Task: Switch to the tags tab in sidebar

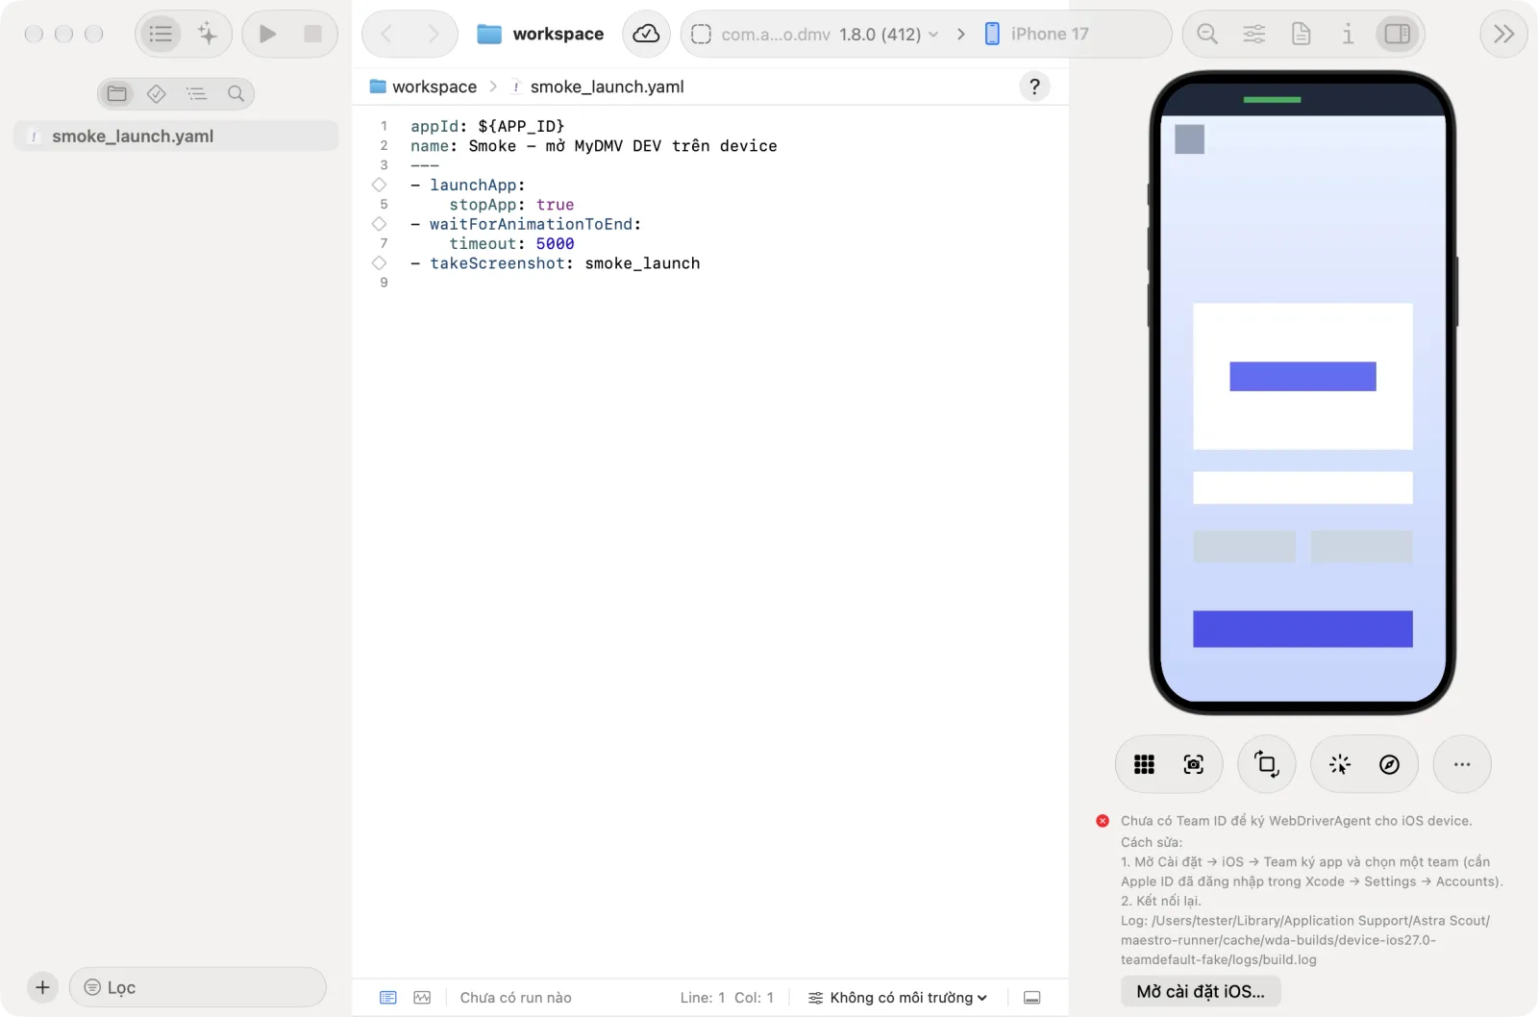Action: point(157,93)
